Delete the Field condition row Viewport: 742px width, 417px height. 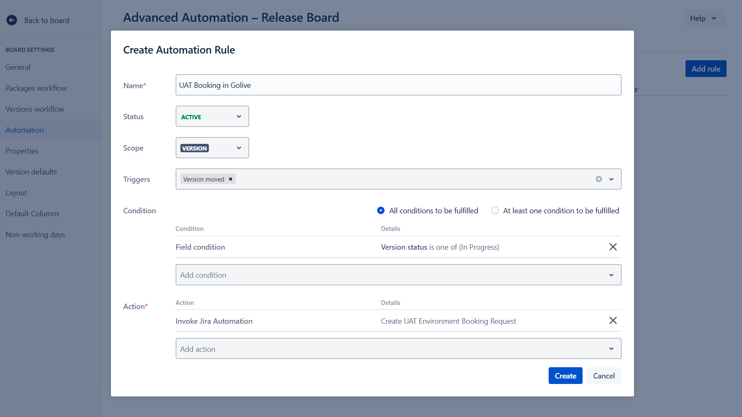(613, 247)
